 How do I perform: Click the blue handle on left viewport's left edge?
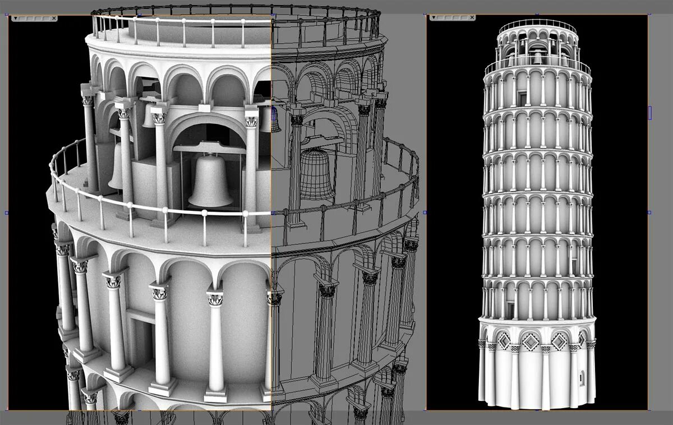pos(7,212)
